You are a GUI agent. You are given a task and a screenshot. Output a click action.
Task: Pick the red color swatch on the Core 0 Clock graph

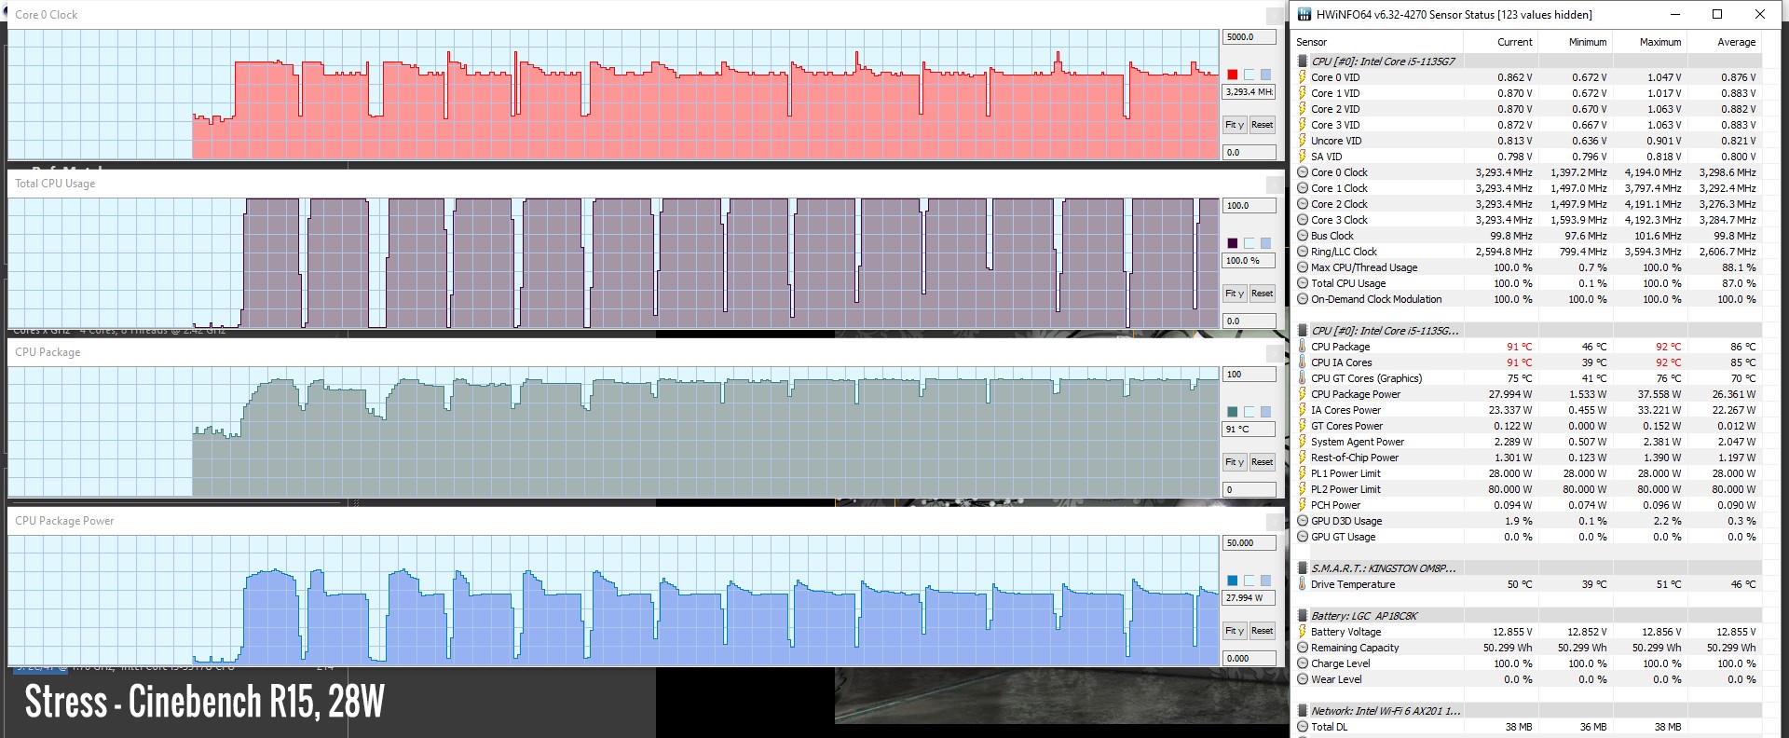click(1232, 75)
